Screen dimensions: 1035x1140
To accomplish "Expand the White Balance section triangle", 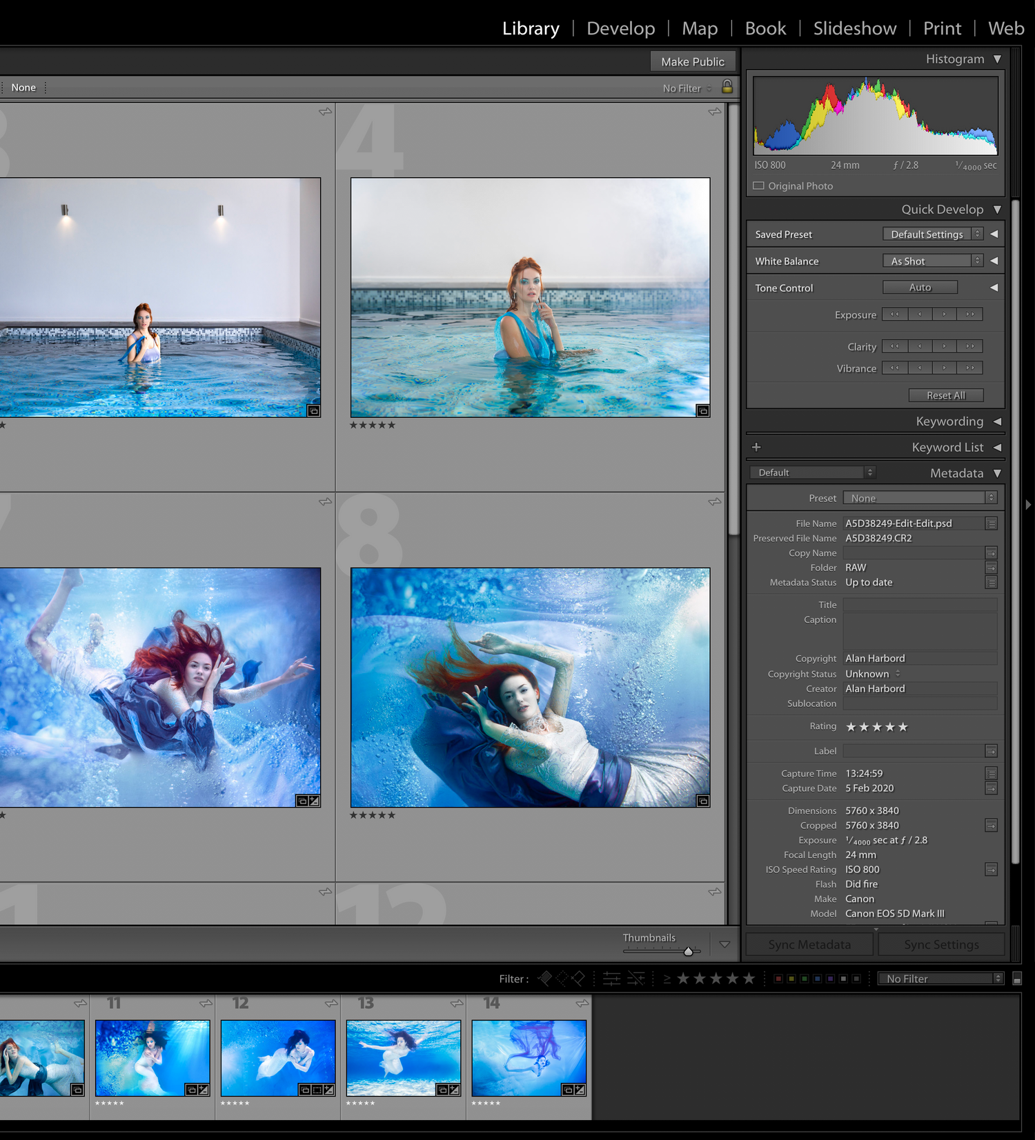I will pyautogui.click(x=994, y=261).
